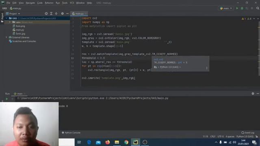This screenshot has width=260, height=146.
Task: Expand the venv folder
Action: coord(10,22)
